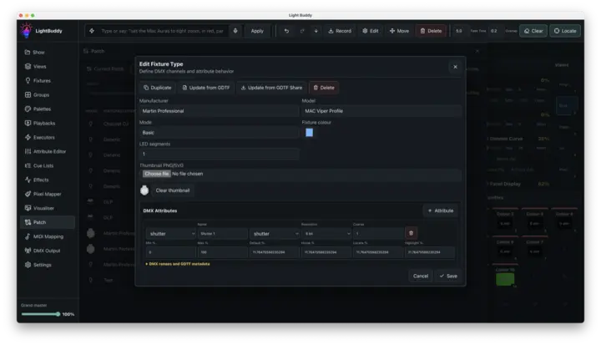This screenshot has width=601, height=345.
Task: Delete the shutter attribute row trash icon
Action: click(411, 233)
